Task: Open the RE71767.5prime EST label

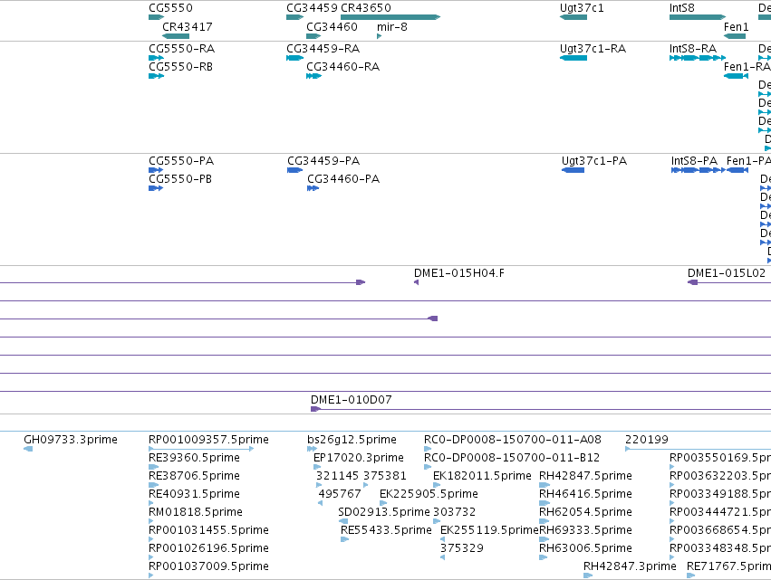Action: click(x=728, y=566)
